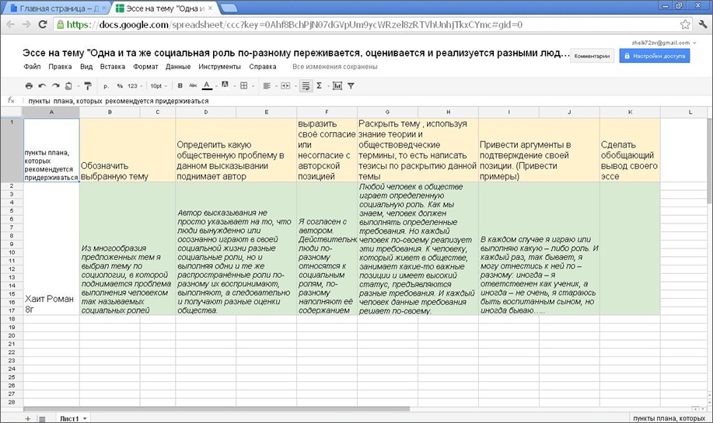Viewport: 713px width, 423px height.
Task: Select the row 1 header
Action: [x=12, y=150]
